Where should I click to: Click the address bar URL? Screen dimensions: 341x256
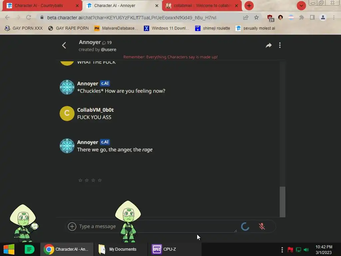click(x=132, y=18)
